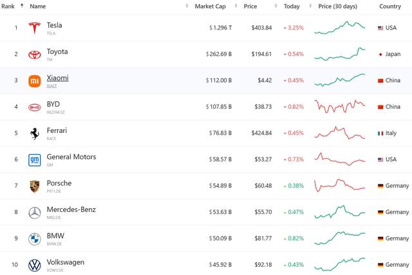Click the price value $403.84
412x275 pixels.
pyautogui.click(x=261, y=28)
